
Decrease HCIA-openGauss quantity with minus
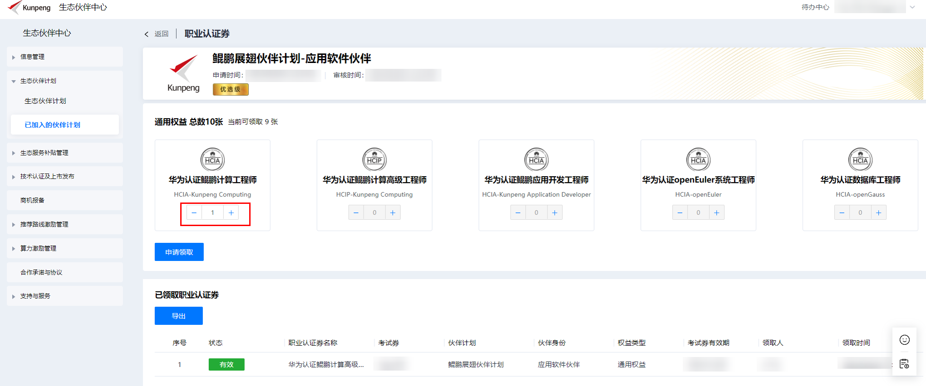coord(842,212)
